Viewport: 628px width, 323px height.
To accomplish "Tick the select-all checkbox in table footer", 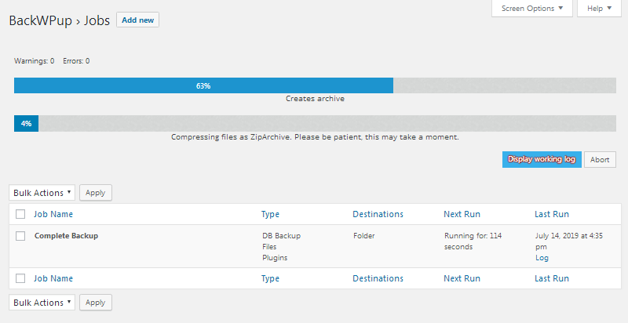I will (x=20, y=278).
